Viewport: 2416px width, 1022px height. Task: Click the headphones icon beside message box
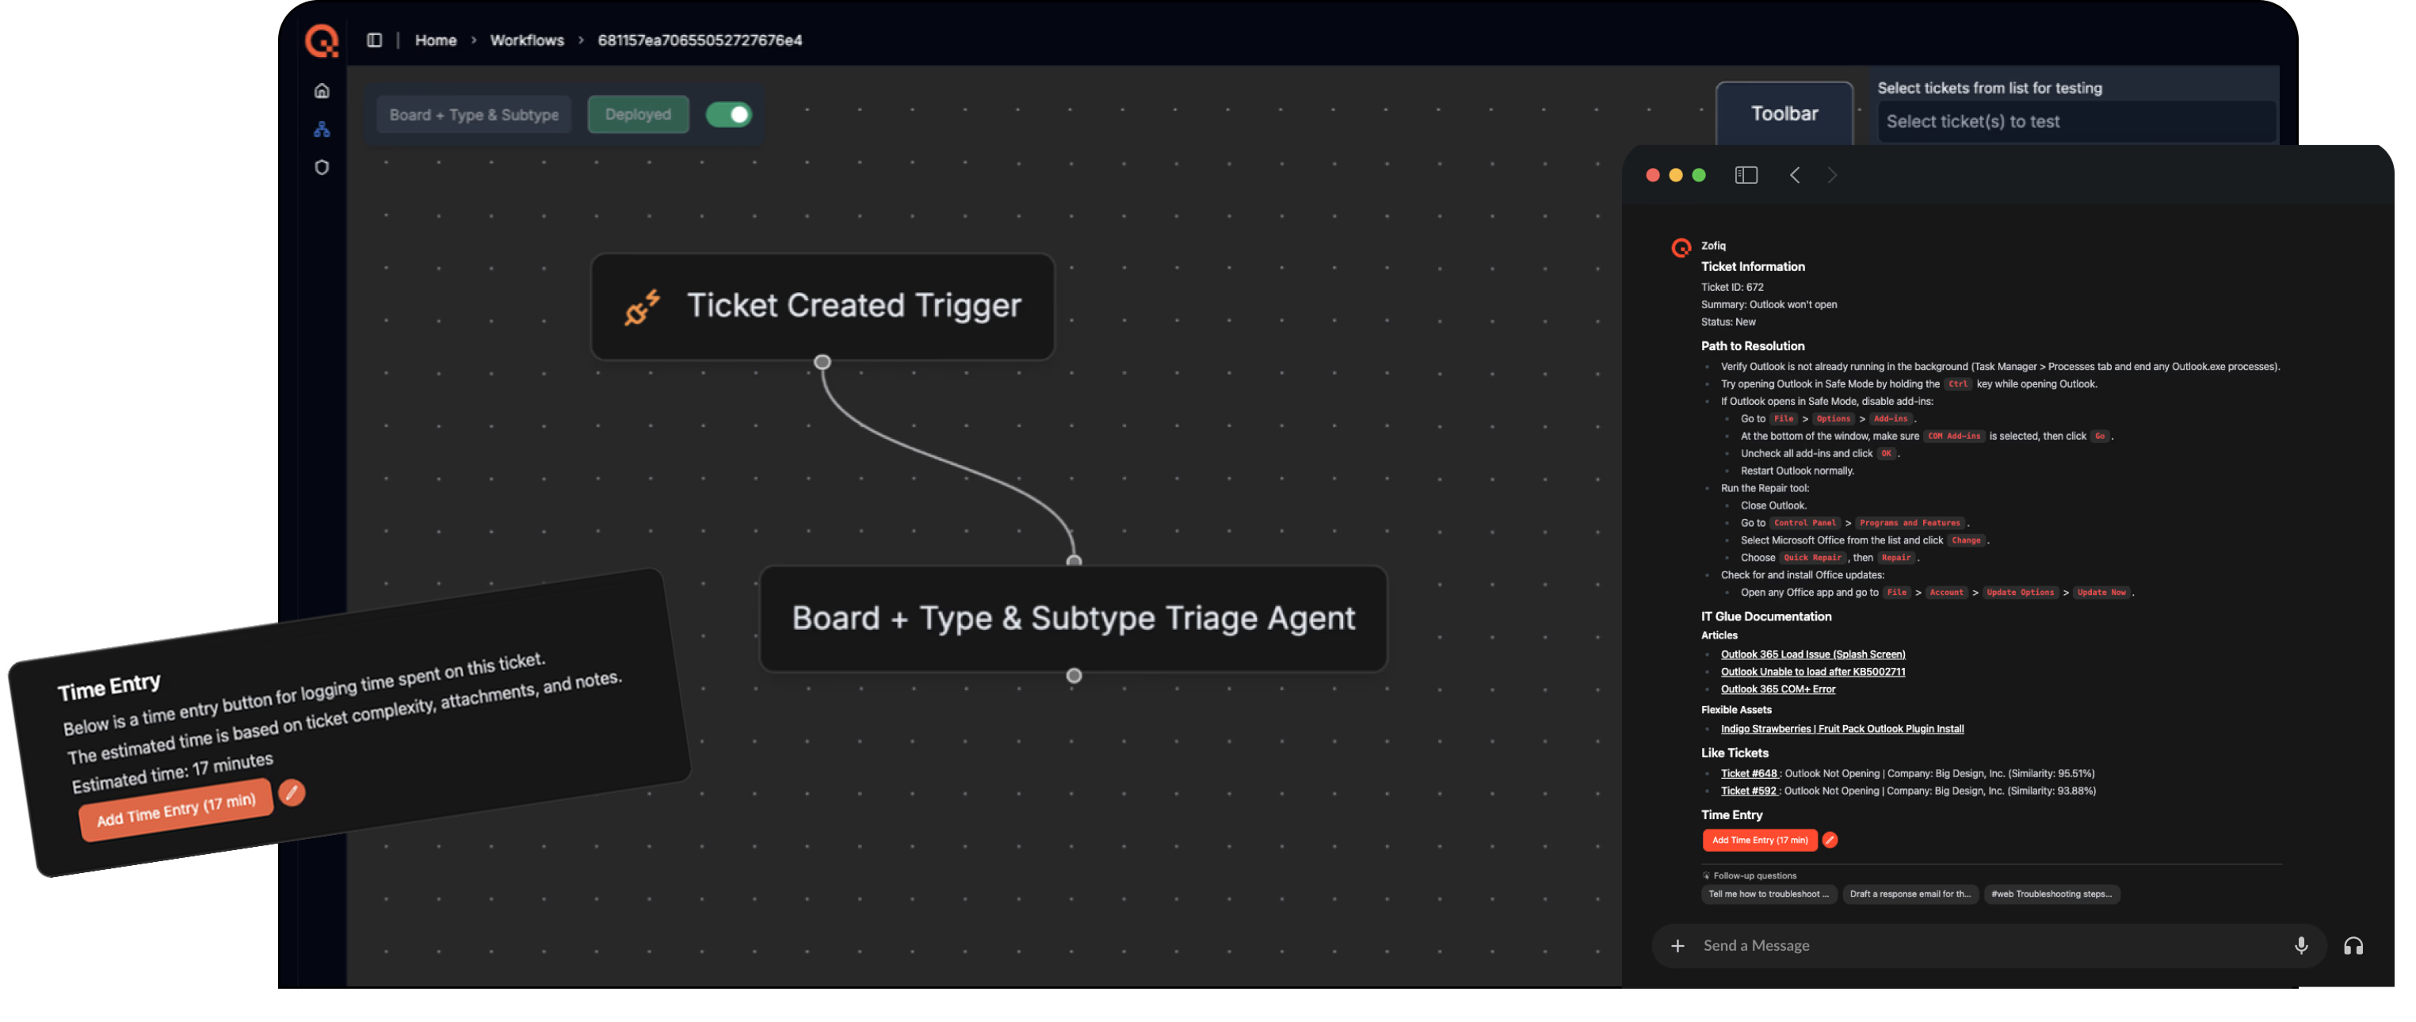point(2353,945)
